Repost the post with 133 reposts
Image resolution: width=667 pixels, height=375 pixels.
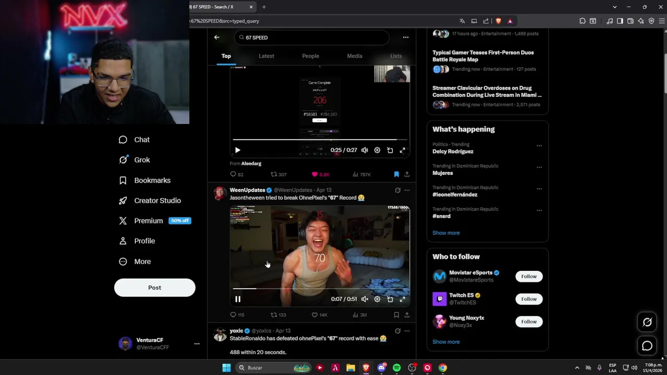click(x=278, y=315)
